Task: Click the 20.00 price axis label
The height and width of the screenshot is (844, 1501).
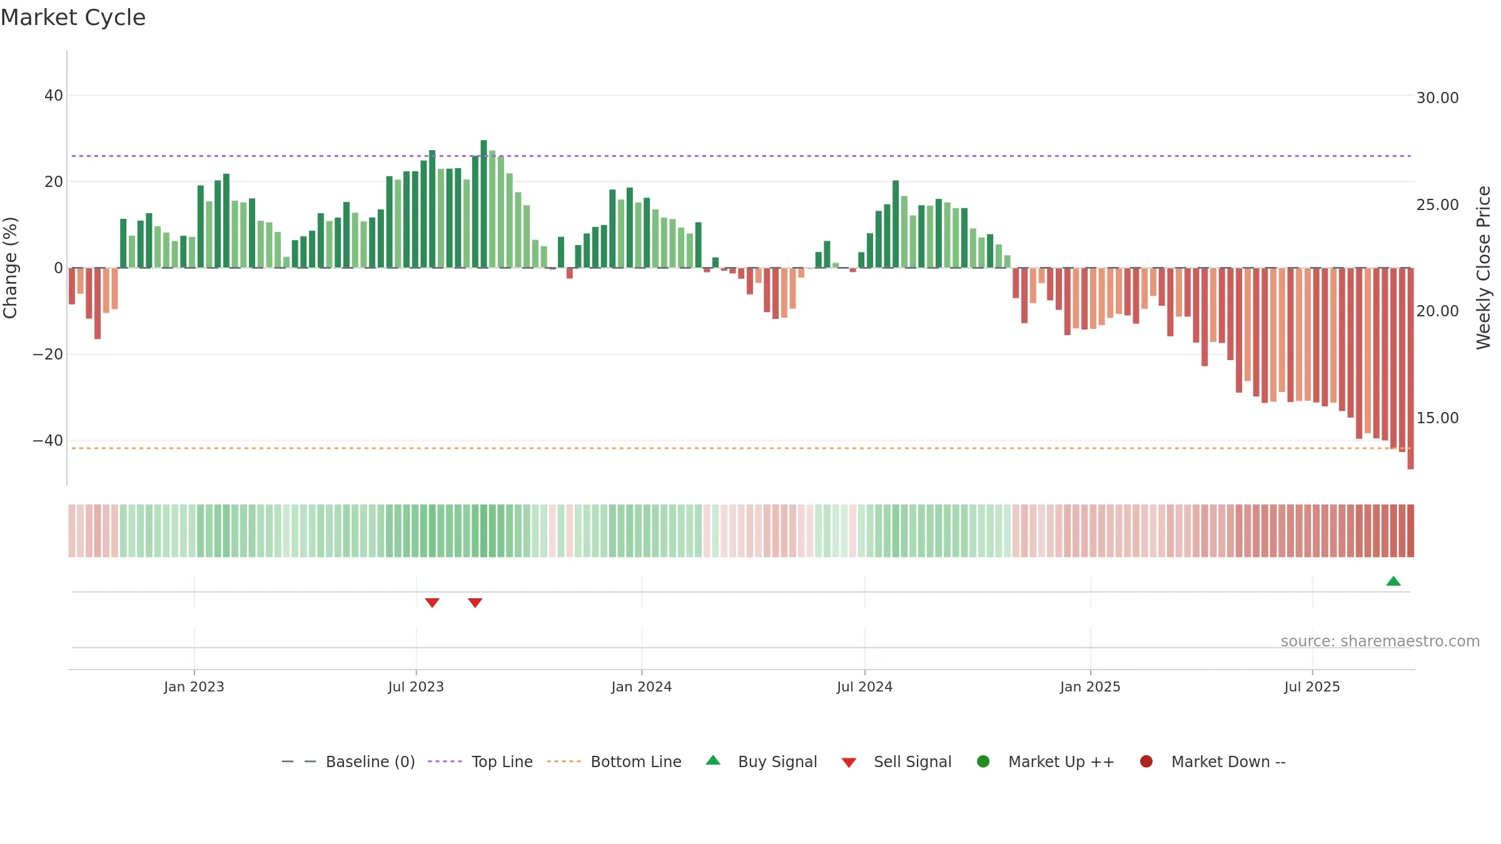Action: tap(1437, 311)
